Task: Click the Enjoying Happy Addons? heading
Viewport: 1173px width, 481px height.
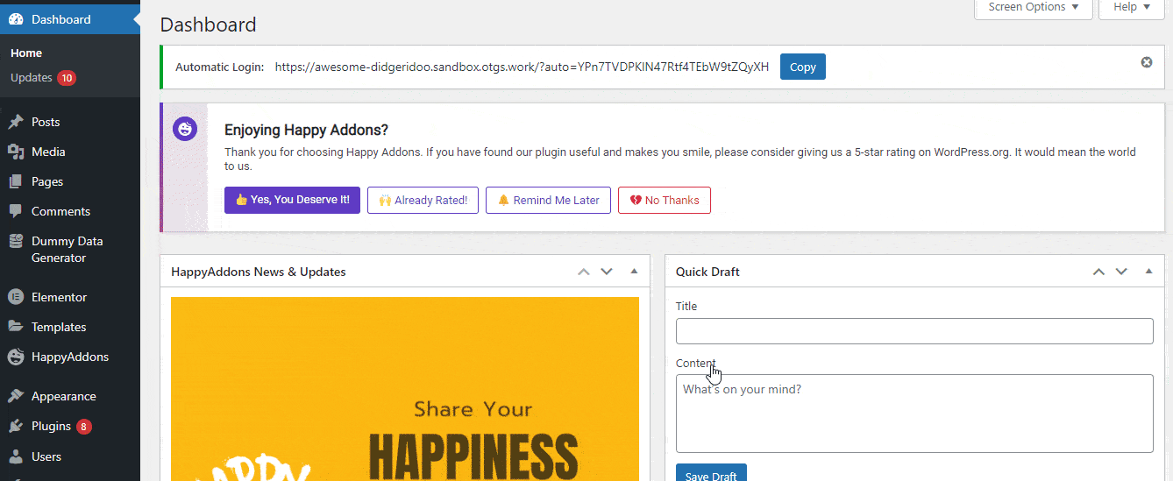Action: [306, 130]
